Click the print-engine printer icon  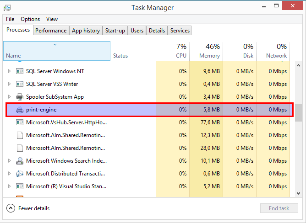20,110
